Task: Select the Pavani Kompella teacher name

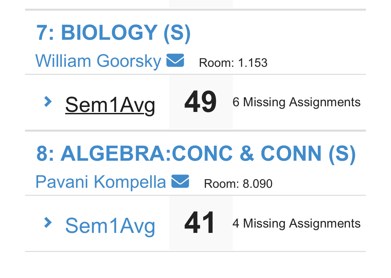Action: coord(101,182)
